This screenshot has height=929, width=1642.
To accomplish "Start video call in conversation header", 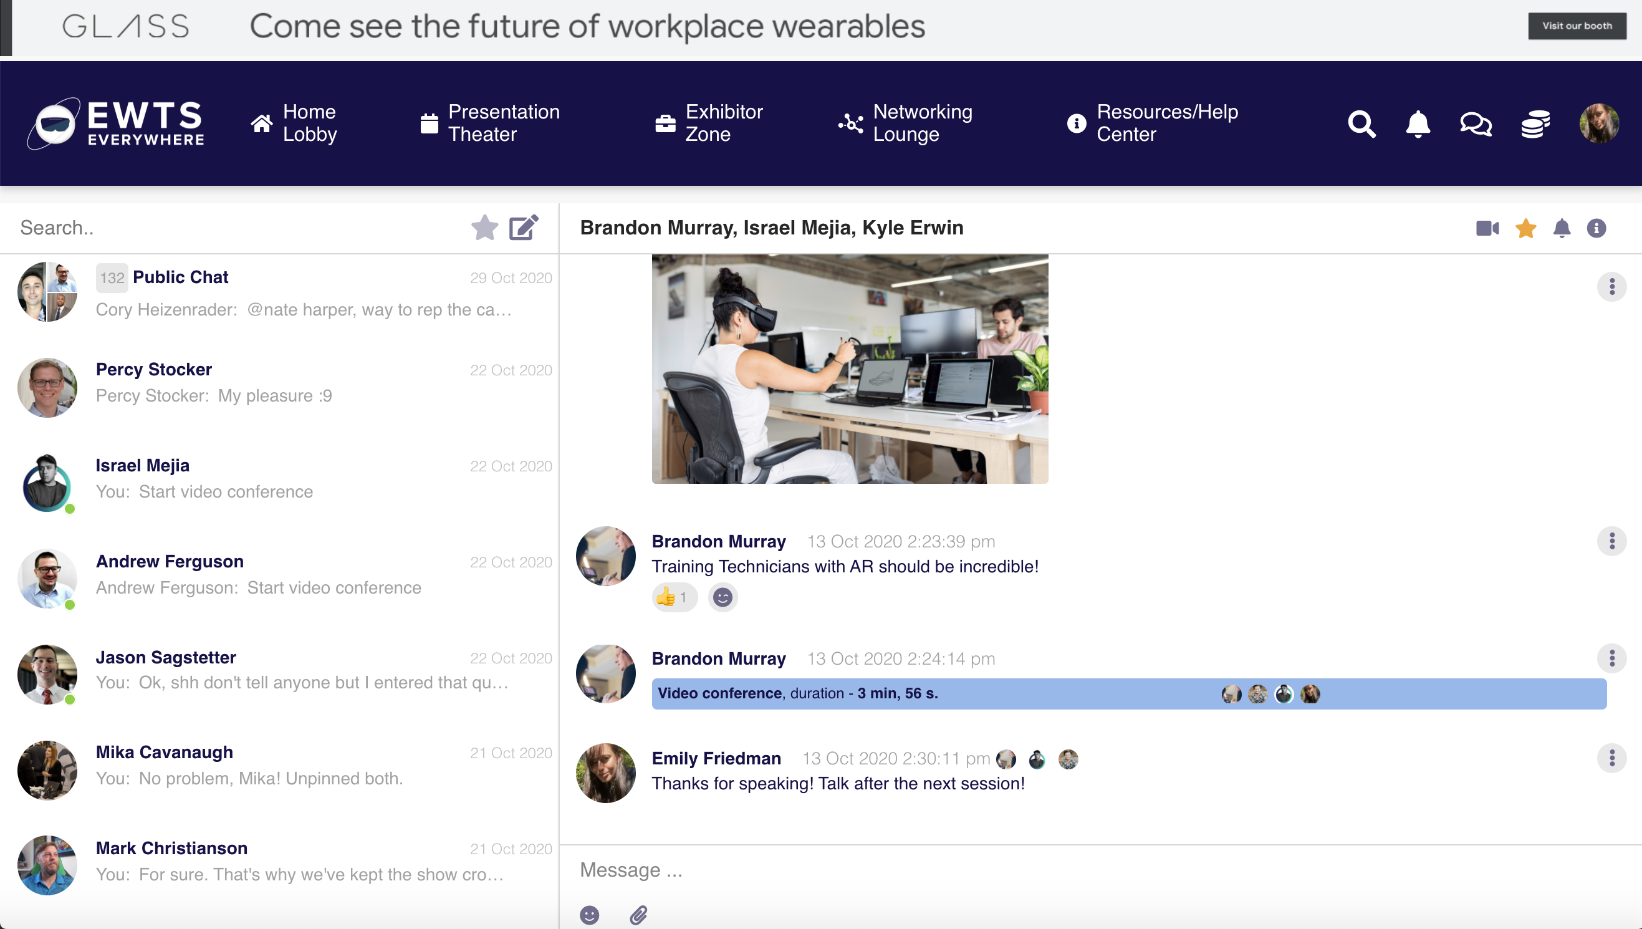I will 1487,228.
